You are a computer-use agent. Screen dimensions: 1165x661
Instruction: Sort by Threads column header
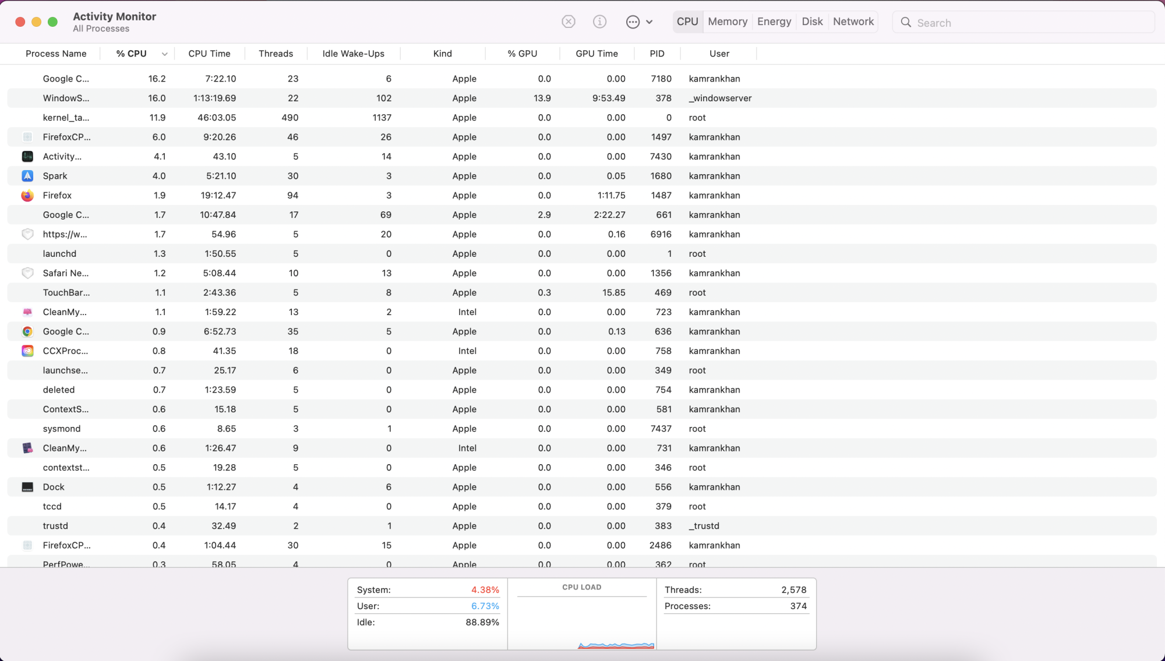tap(276, 54)
